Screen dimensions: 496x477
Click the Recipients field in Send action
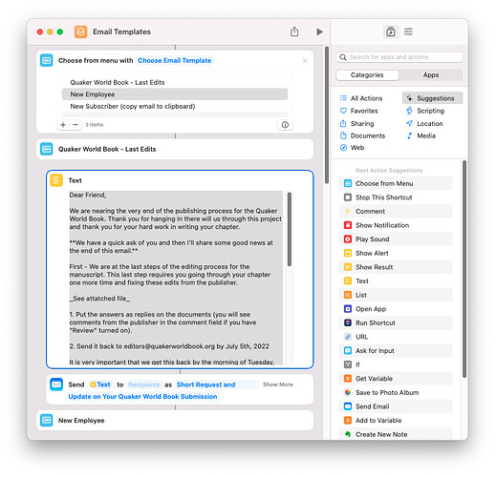(144, 384)
